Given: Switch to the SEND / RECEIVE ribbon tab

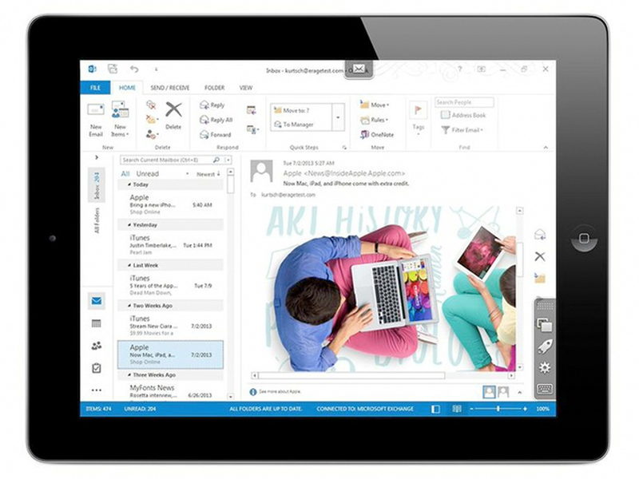Looking at the screenshot, I should pyautogui.click(x=169, y=88).
